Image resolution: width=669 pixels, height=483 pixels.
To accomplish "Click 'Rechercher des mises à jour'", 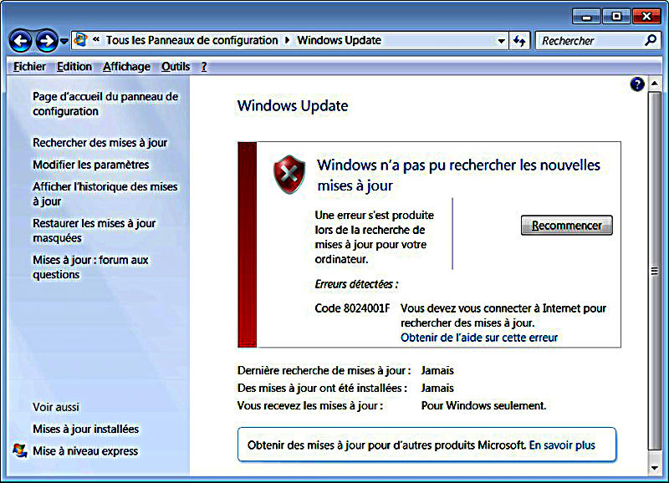I will [x=100, y=142].
